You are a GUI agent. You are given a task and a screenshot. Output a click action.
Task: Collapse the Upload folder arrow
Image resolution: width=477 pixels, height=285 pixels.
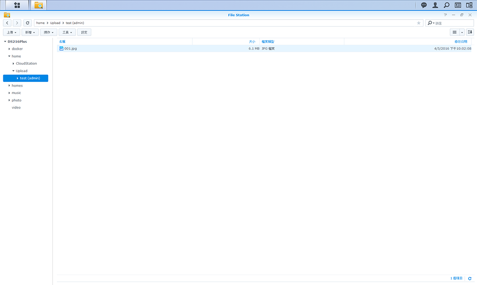coord(14,71)
